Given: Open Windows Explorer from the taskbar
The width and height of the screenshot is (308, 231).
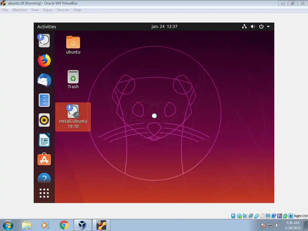Looking at the screenshot, I should [27, 225].
